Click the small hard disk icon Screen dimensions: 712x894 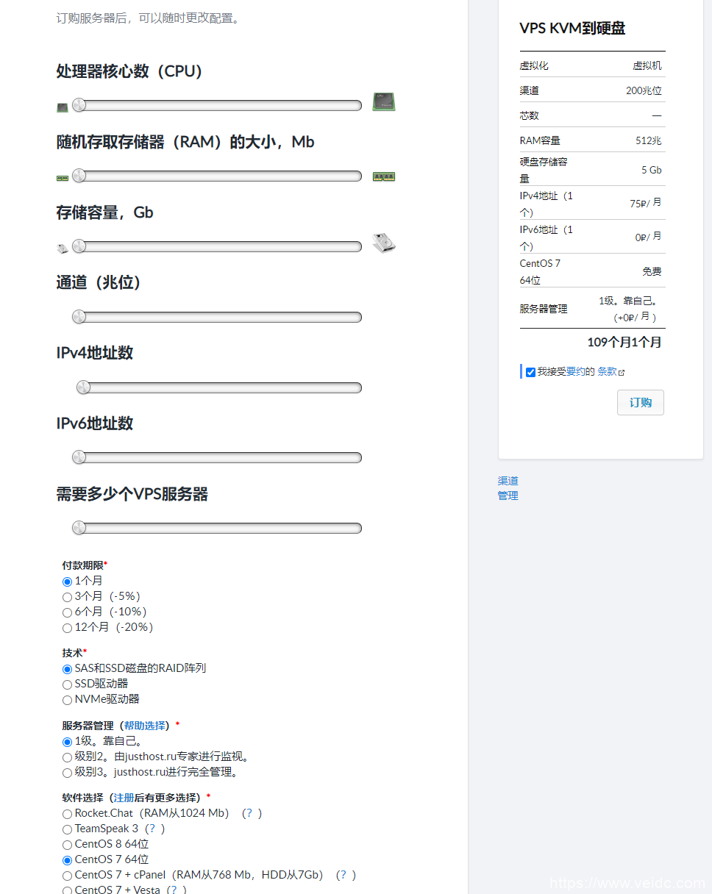click(63, 248)
